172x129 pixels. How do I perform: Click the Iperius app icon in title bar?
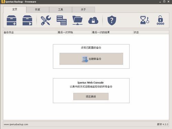3,2
